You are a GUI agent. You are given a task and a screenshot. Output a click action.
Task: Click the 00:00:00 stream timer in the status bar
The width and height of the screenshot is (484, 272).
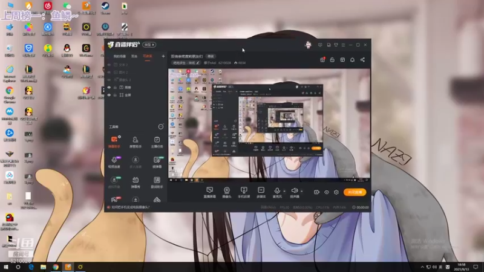[x=361, y=207]
